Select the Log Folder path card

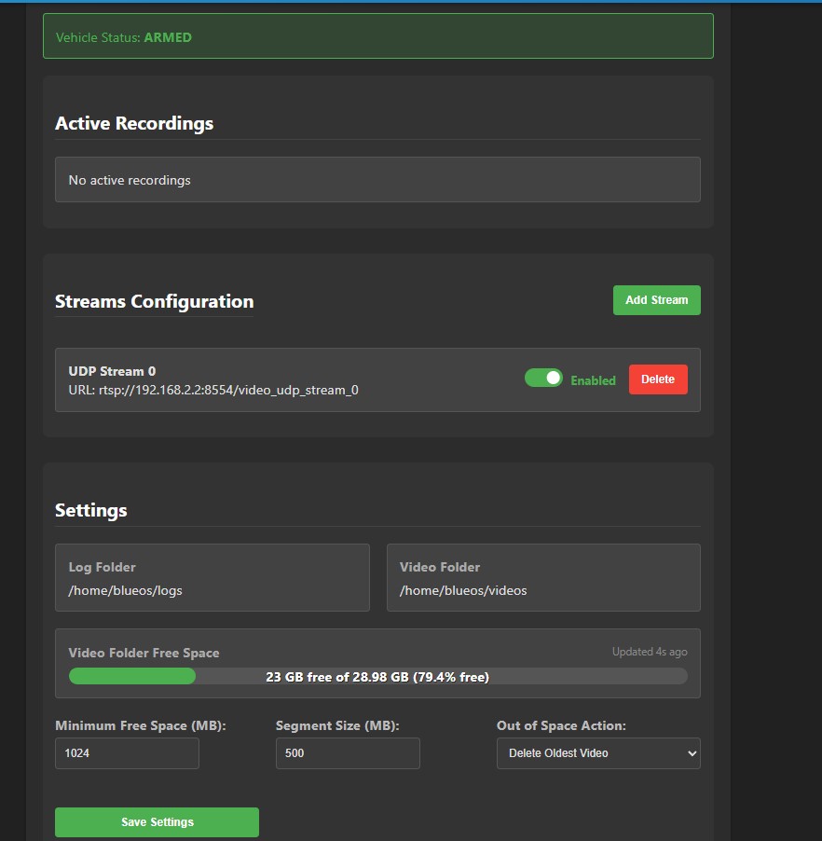[212, 578]
